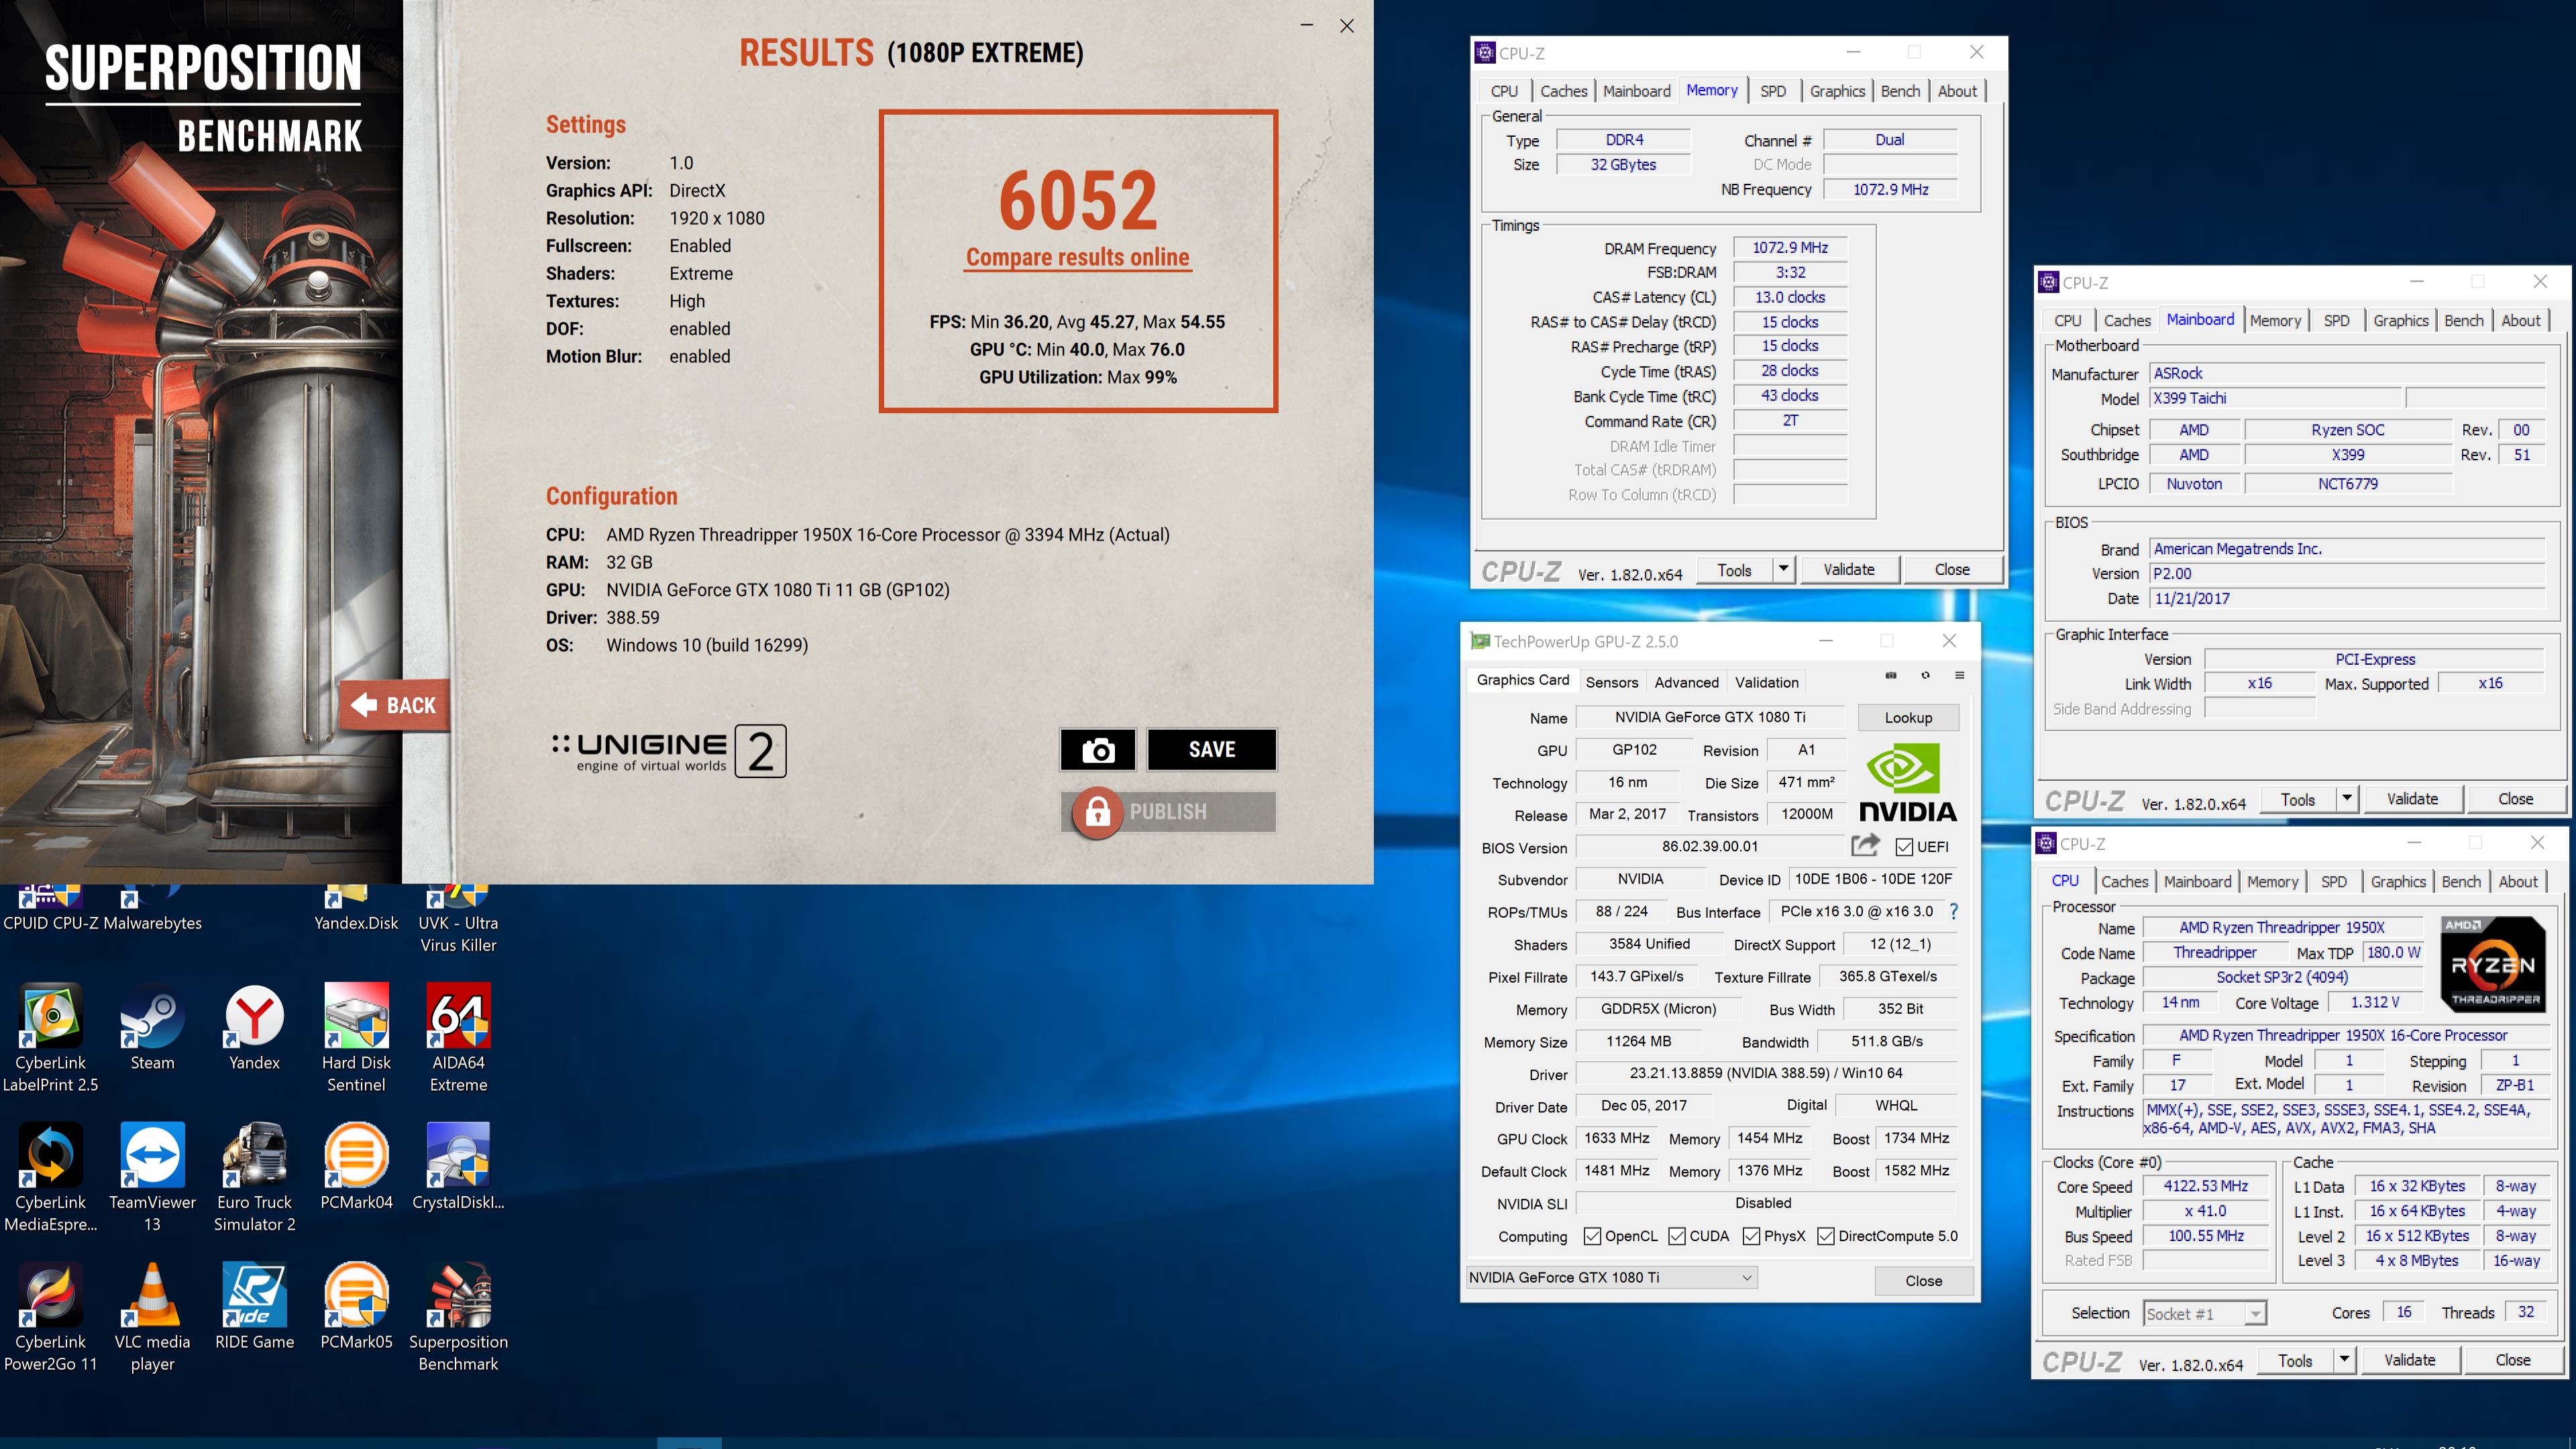Open the Socket #1 selection dropdown in CPU-Z

coord(2204,1314)
